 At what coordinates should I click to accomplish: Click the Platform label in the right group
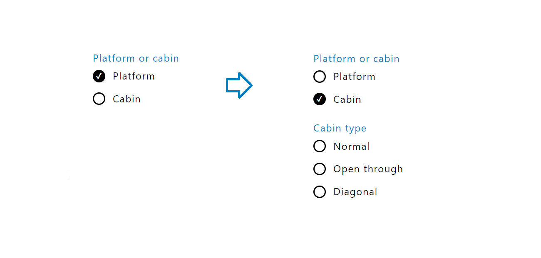click(x=354, y=77)
